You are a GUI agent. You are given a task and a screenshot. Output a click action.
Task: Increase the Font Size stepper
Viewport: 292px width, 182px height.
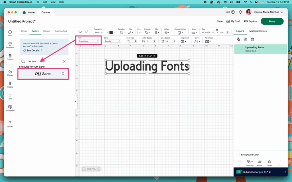tap(135, 40)
